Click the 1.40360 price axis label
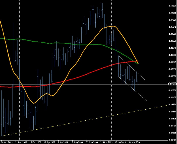 (x=172, y=55)
